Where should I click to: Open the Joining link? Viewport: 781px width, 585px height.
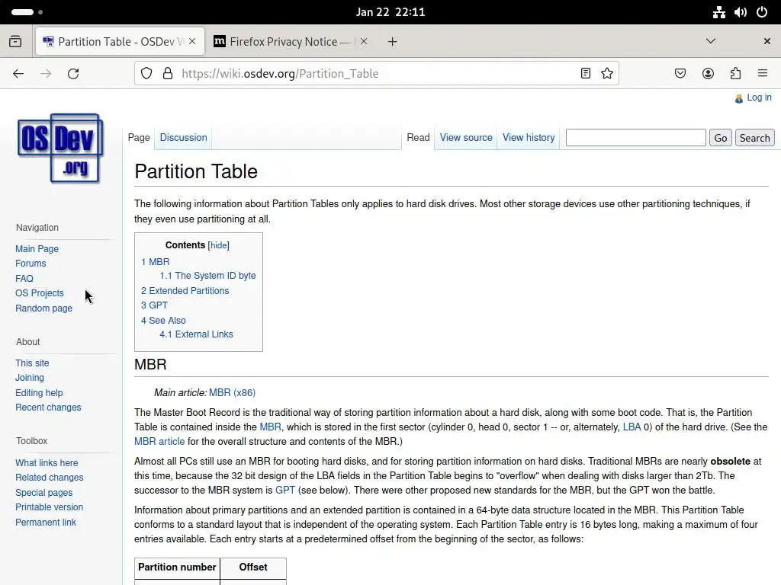(x=30, y=378)
